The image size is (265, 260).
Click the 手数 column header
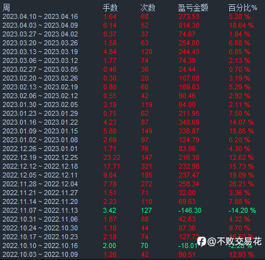tap(110, 8)
